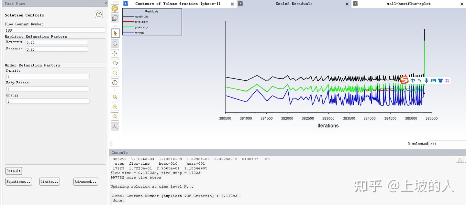The height and width of the screenshot is (205, 466).
Task: Click the Sogou input method logo
Action: (404, 80)
